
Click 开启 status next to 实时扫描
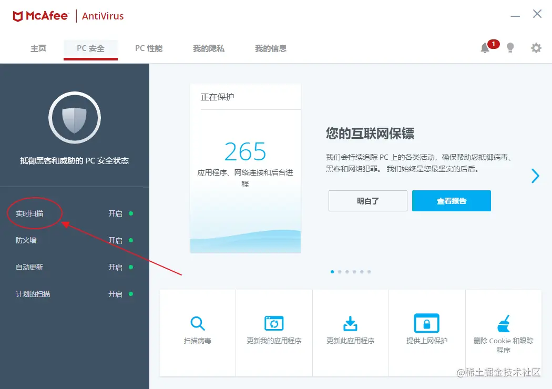115,213
